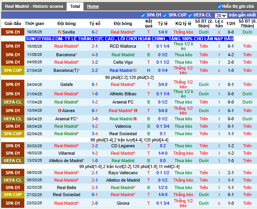This screenshot has width=257, height=209.
Task: Open RCD Mallorca team link
Action: (123, 46)
